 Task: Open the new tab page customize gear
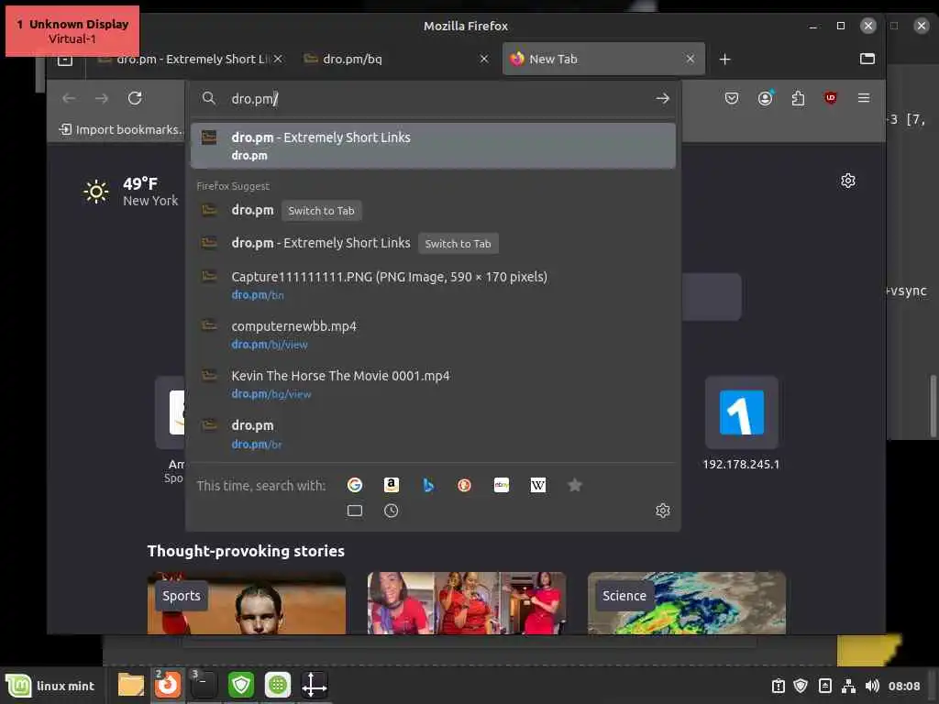[x=848, y=181]
